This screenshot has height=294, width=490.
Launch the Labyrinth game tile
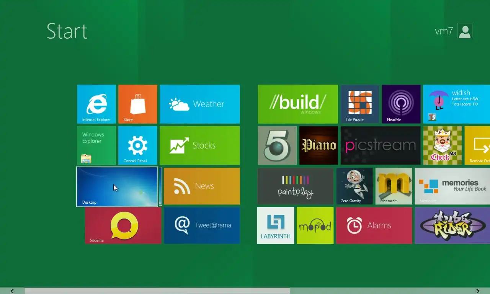click(276, 225)
